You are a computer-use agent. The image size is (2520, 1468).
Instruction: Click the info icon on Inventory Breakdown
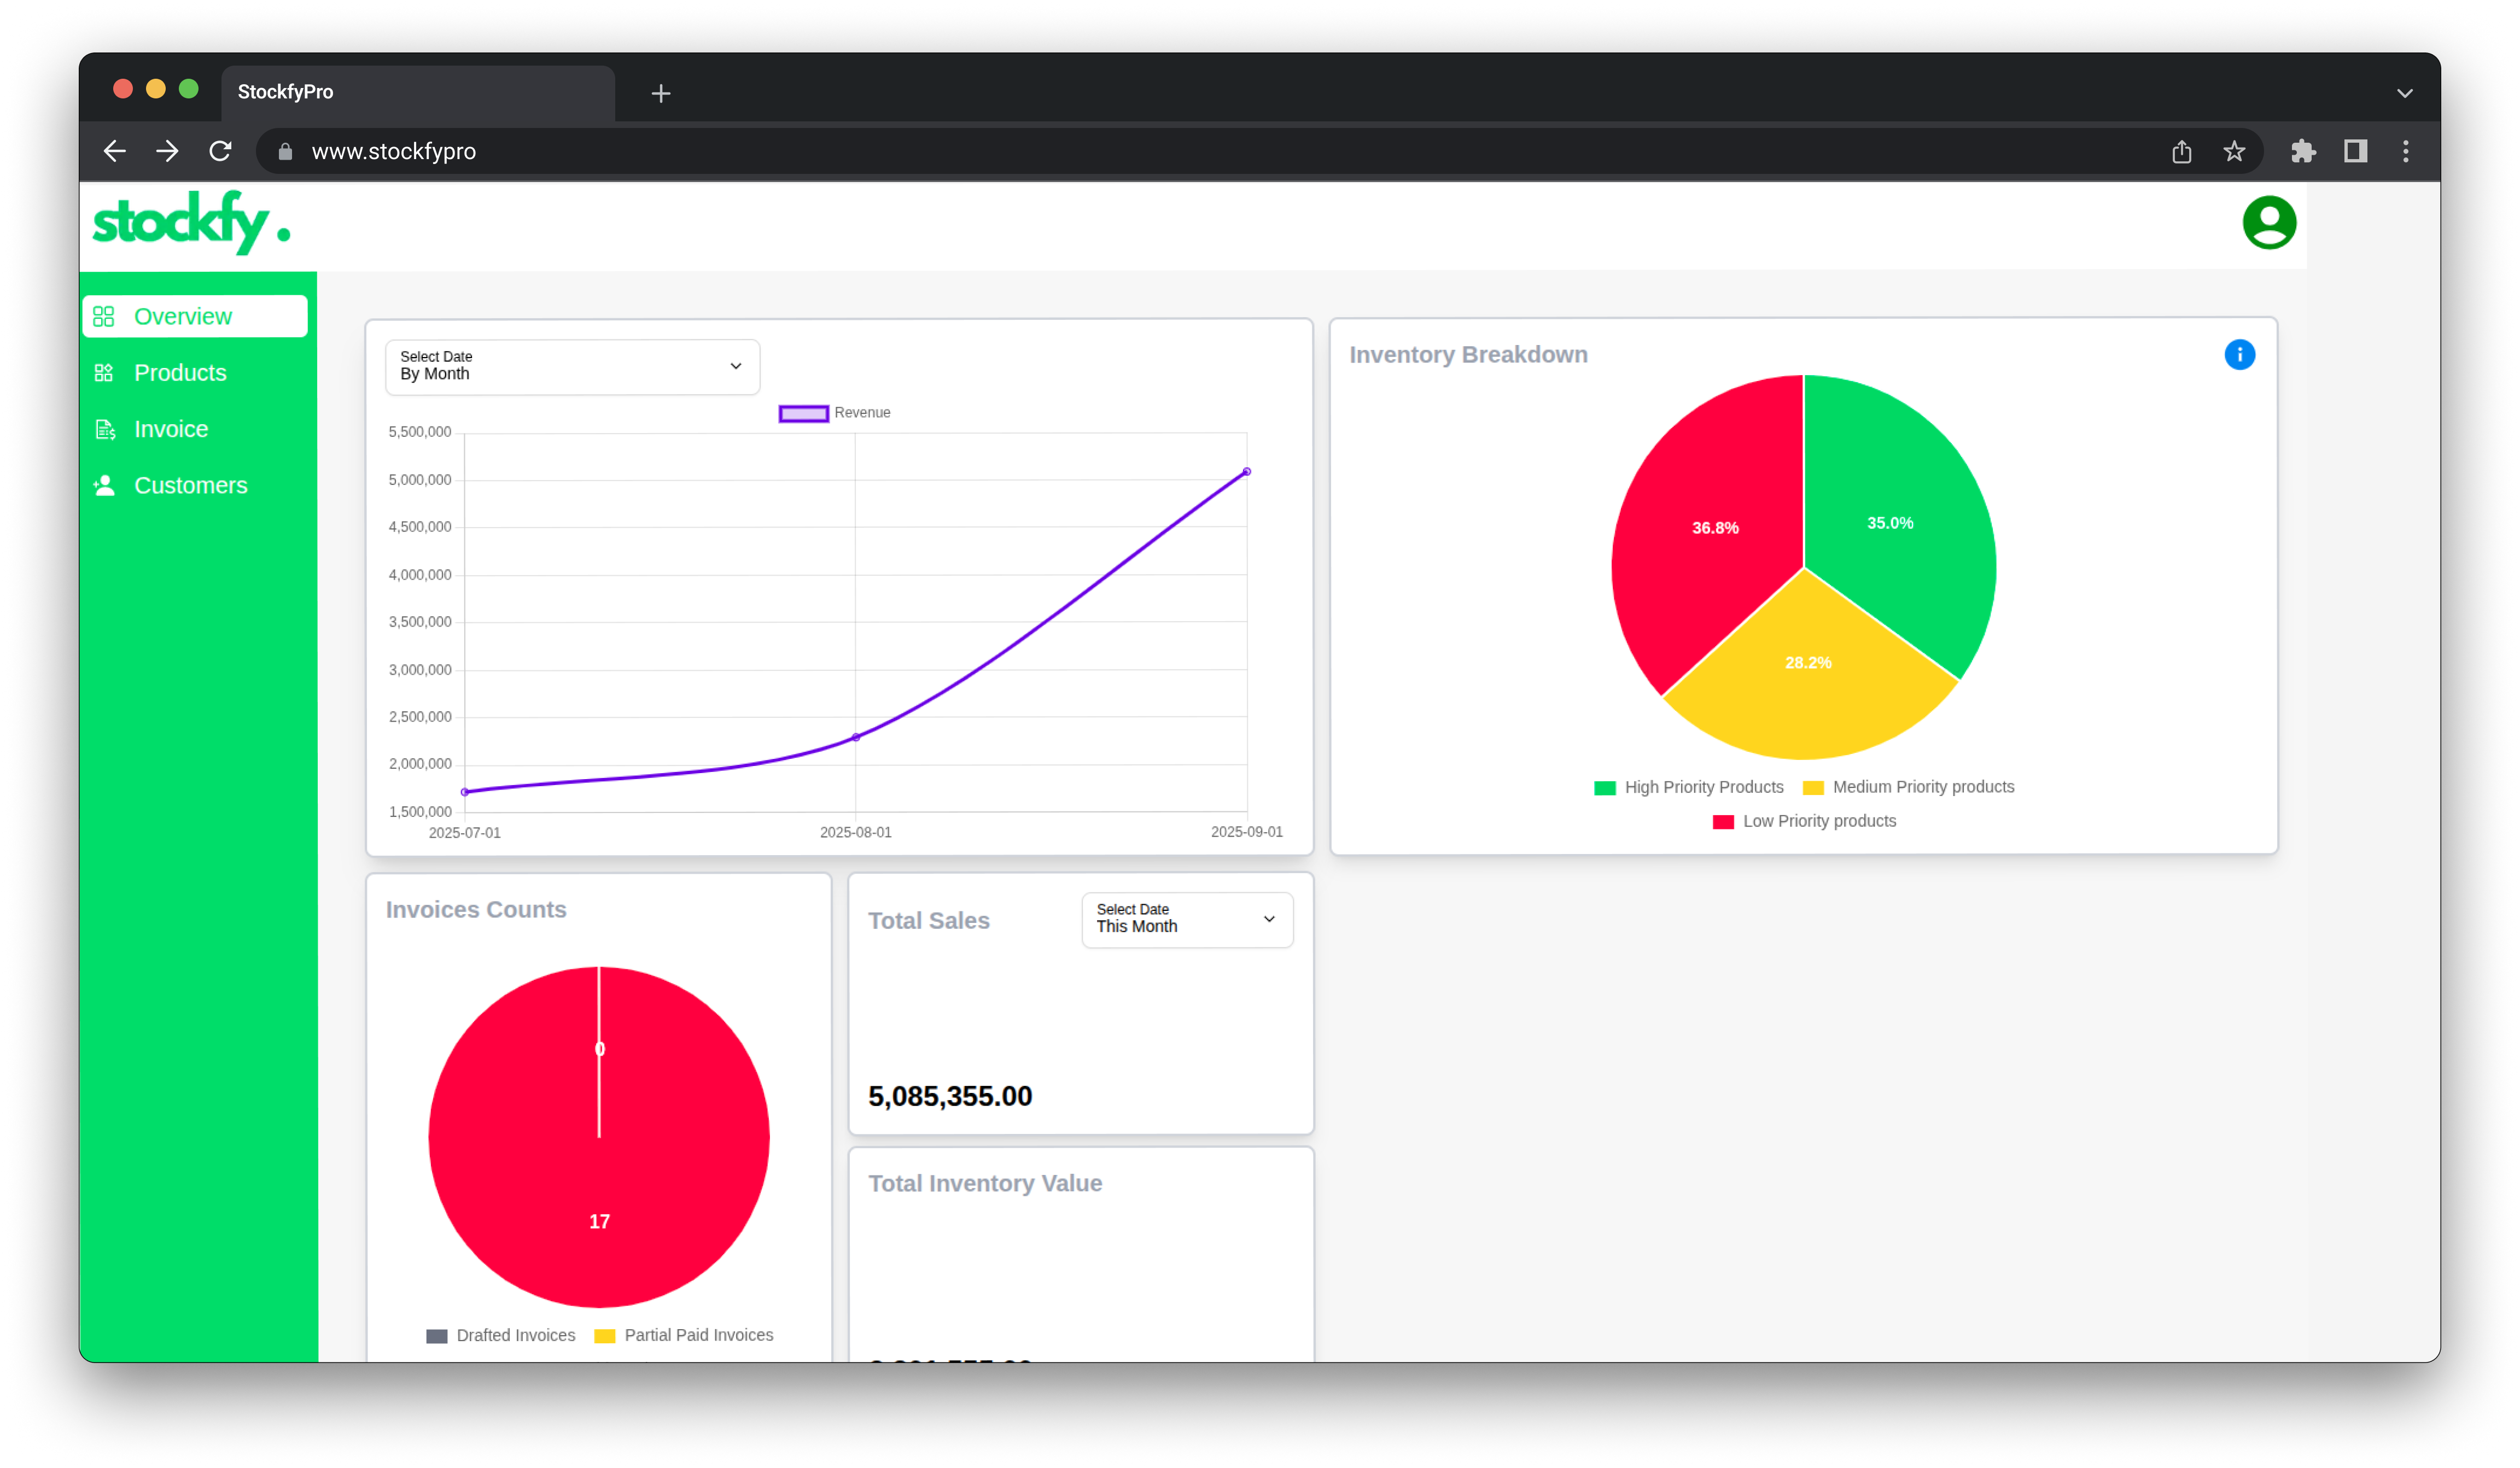2241,355
